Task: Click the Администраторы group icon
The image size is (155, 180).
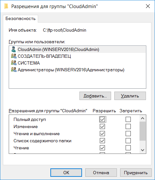Action: click(x=14, y=70)
